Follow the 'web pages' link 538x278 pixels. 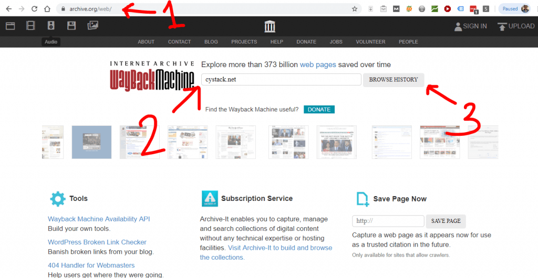click(x=318, y=65)
